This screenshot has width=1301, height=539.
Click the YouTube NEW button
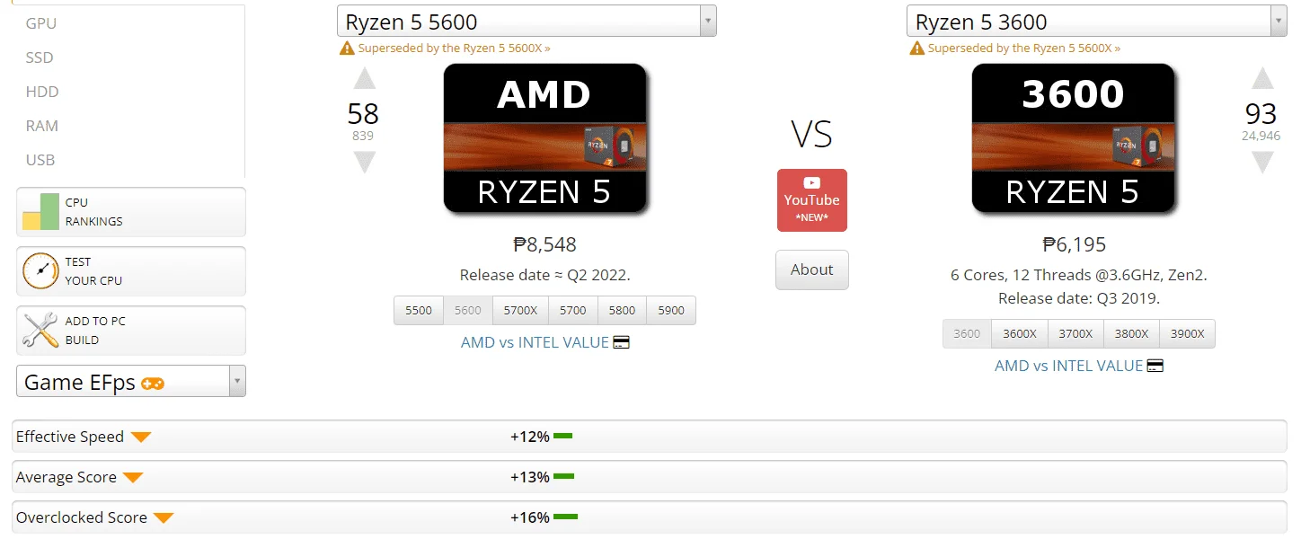[x=811, y=200]
